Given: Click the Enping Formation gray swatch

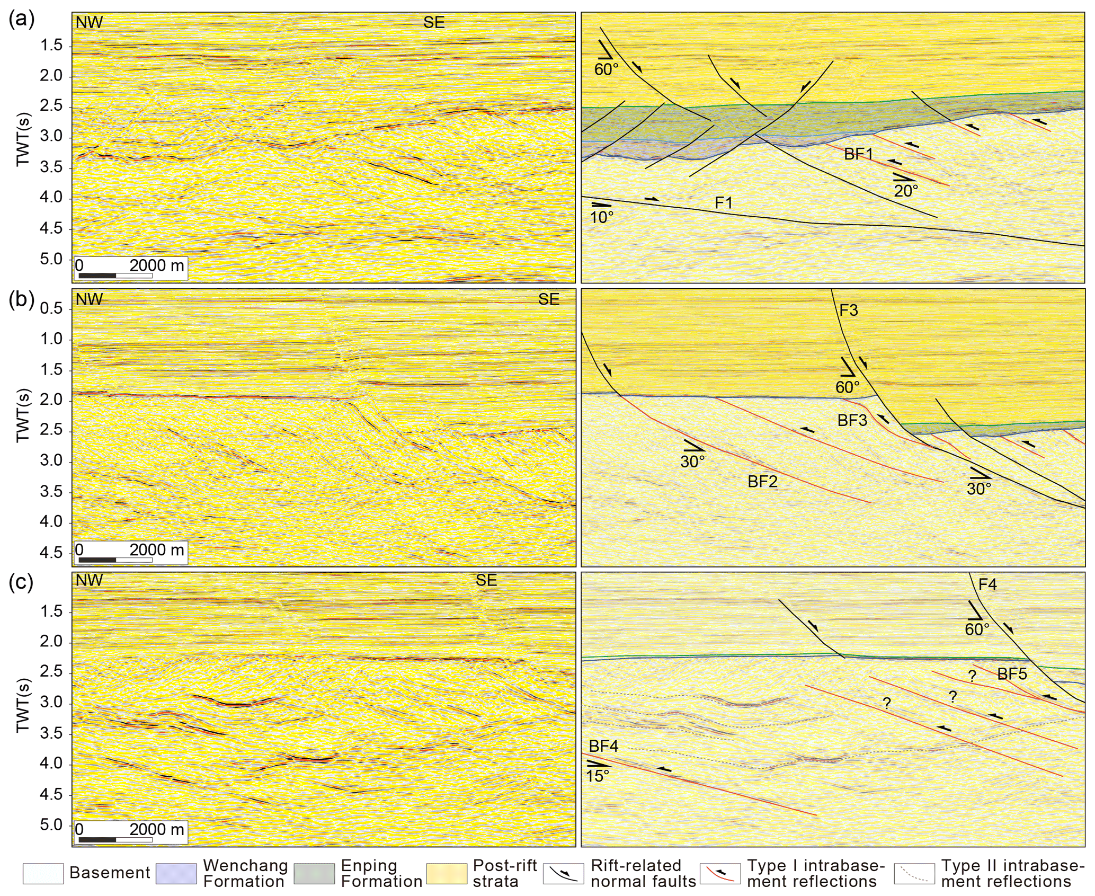Looking at the screenshot, I should 314,873.
